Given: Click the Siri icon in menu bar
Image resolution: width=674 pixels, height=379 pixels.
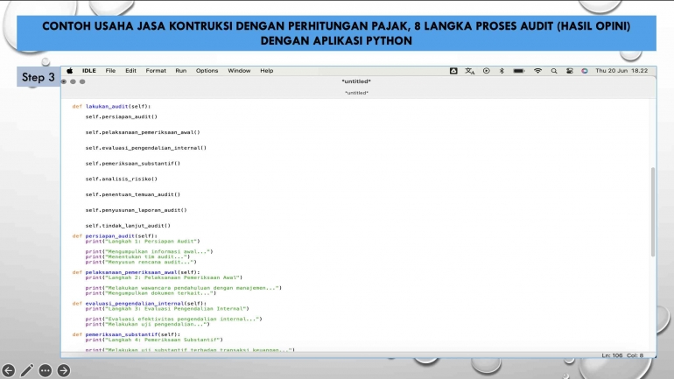Looking at the screenshot, I should [x=585, y=71].
